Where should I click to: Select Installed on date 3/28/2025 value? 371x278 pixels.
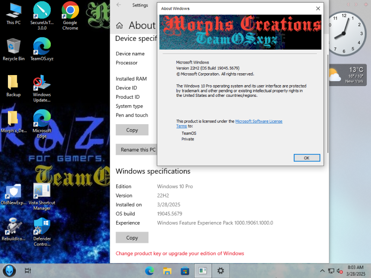pyautogui.click(x=169, y=205)
